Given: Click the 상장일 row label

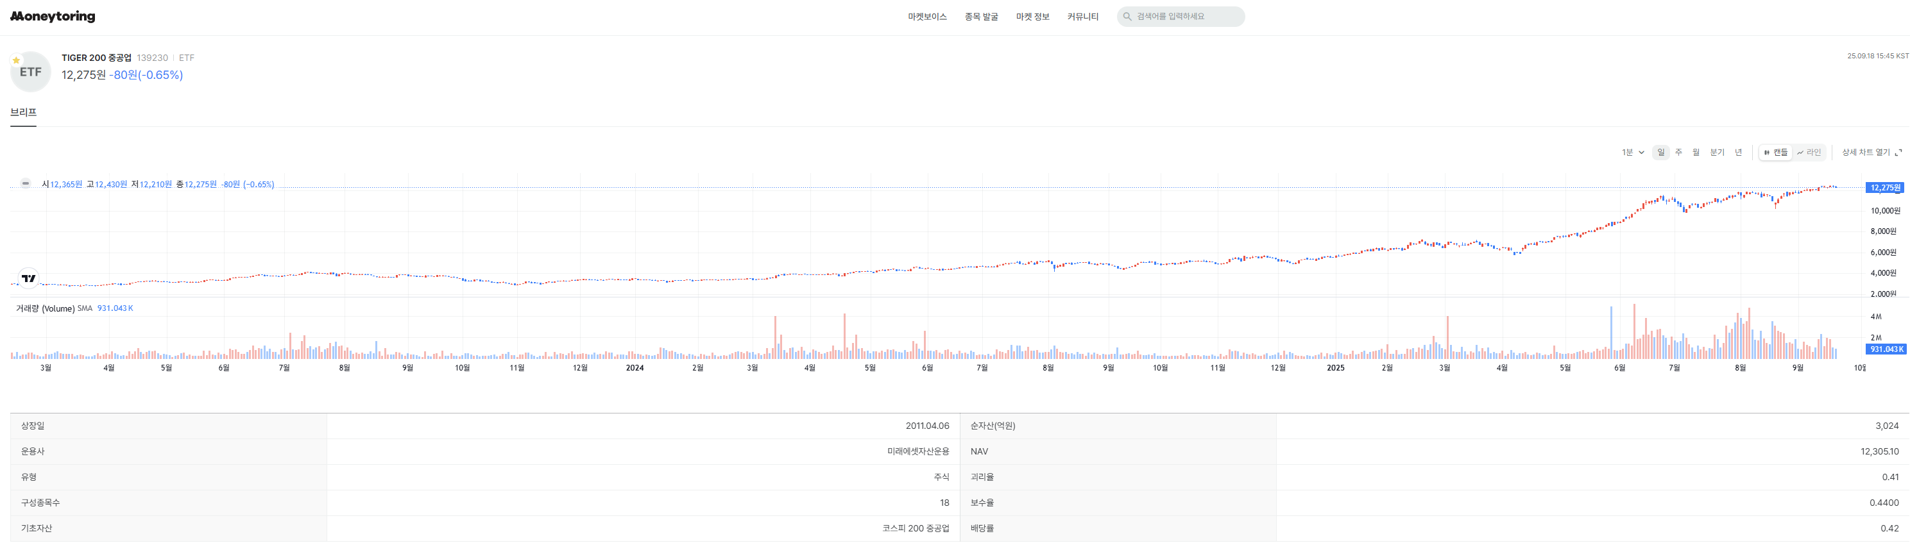Looking at the screenshot, I should coord(33,426).
